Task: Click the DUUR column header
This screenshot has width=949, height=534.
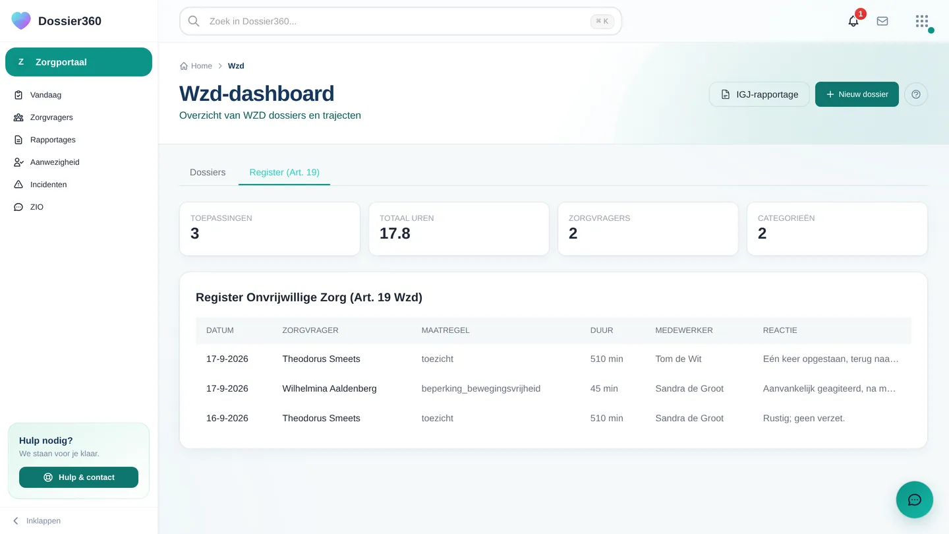Action: pos(602,330)
